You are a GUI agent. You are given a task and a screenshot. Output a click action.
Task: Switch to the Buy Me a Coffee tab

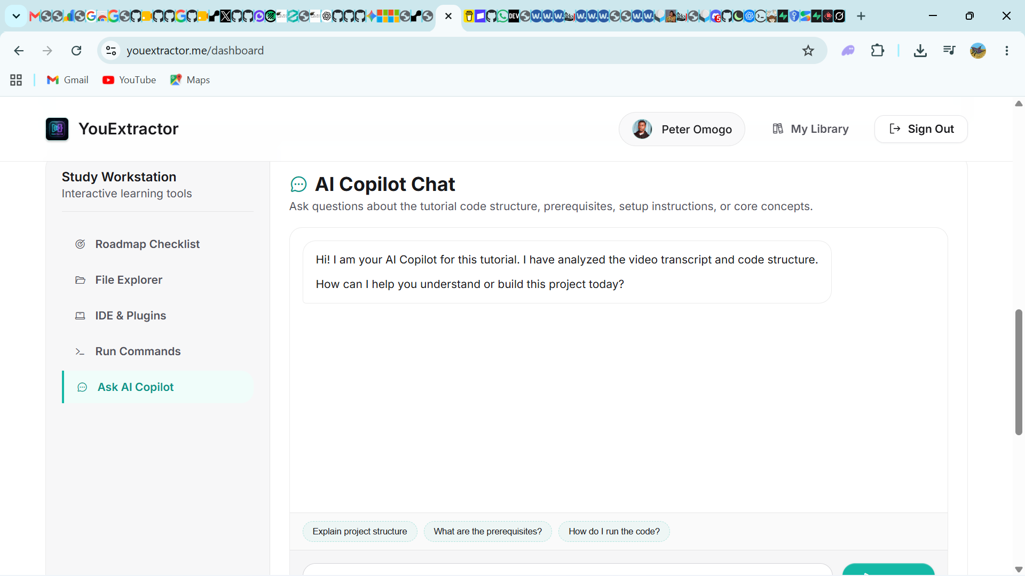click(x=469, y=16)
